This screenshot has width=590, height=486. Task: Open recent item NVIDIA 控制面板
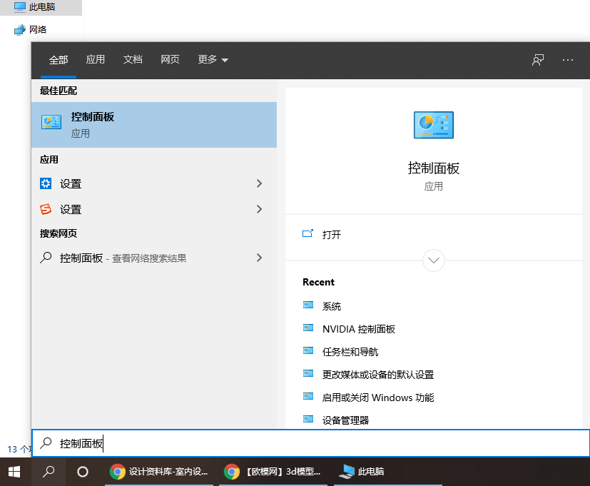[359, 329]
